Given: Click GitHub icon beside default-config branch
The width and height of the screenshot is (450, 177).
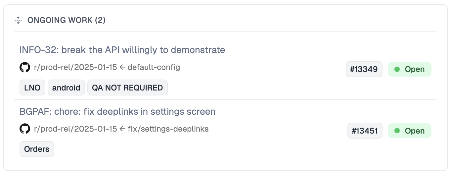Looking at the screenshot, I should click(x=25, y=68).
